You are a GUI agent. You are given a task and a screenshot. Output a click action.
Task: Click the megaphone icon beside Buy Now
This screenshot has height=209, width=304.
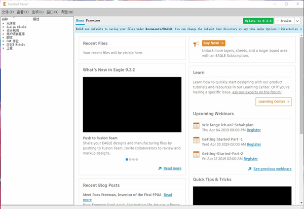coord(196,44)
